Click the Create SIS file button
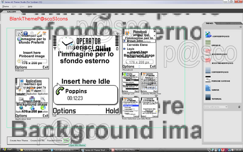243x152 pixels. click(x=37, y=140)
